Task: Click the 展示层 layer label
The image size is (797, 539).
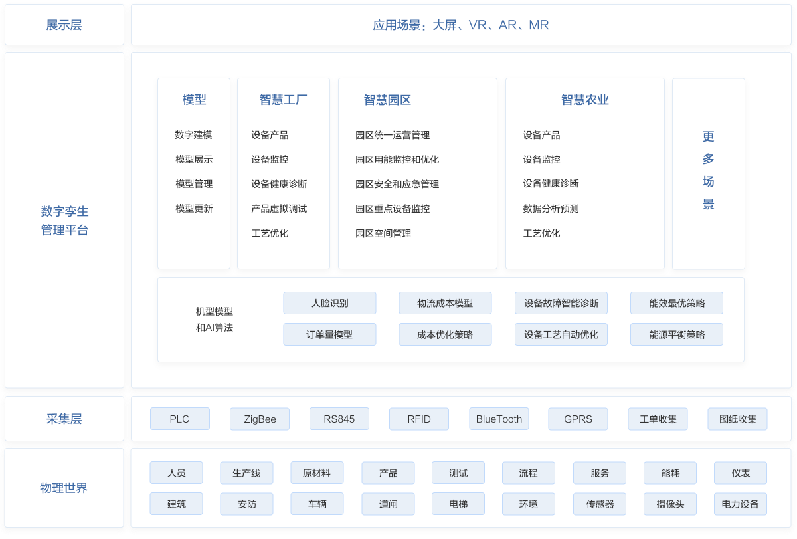Action: point(64,25)
